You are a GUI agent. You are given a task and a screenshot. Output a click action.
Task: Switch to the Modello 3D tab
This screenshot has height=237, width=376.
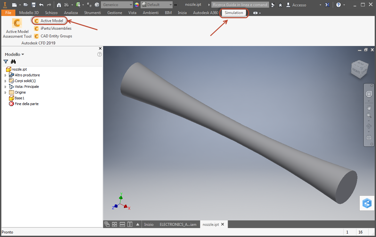click(x=29, y=13)
